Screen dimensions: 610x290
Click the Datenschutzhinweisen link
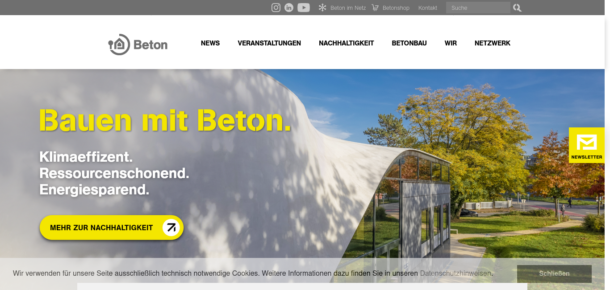pyautogui.click(x=455, y=273)
